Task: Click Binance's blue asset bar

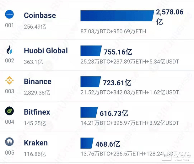Action: 90,82
